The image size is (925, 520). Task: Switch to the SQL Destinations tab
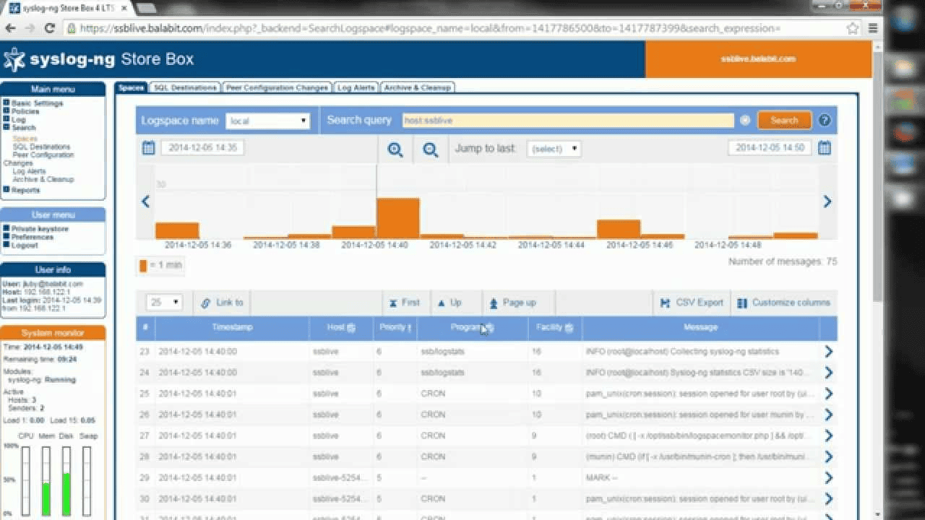click(x=185, y=87)
